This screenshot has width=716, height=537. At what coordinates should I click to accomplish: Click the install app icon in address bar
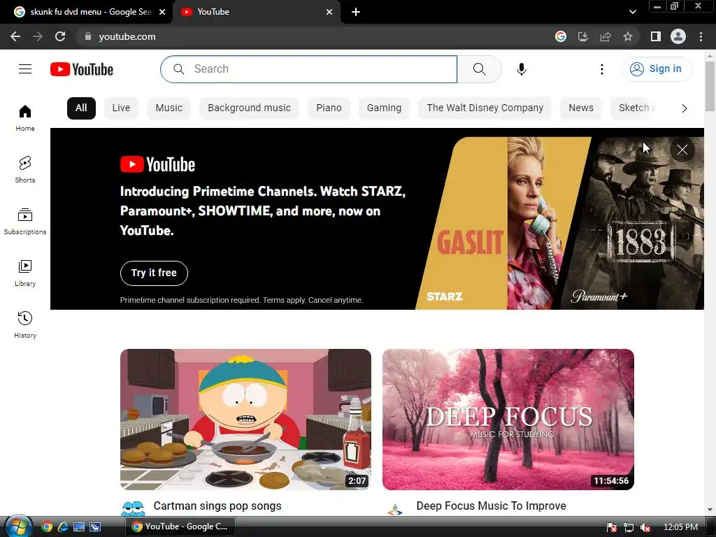click(583, 36)
